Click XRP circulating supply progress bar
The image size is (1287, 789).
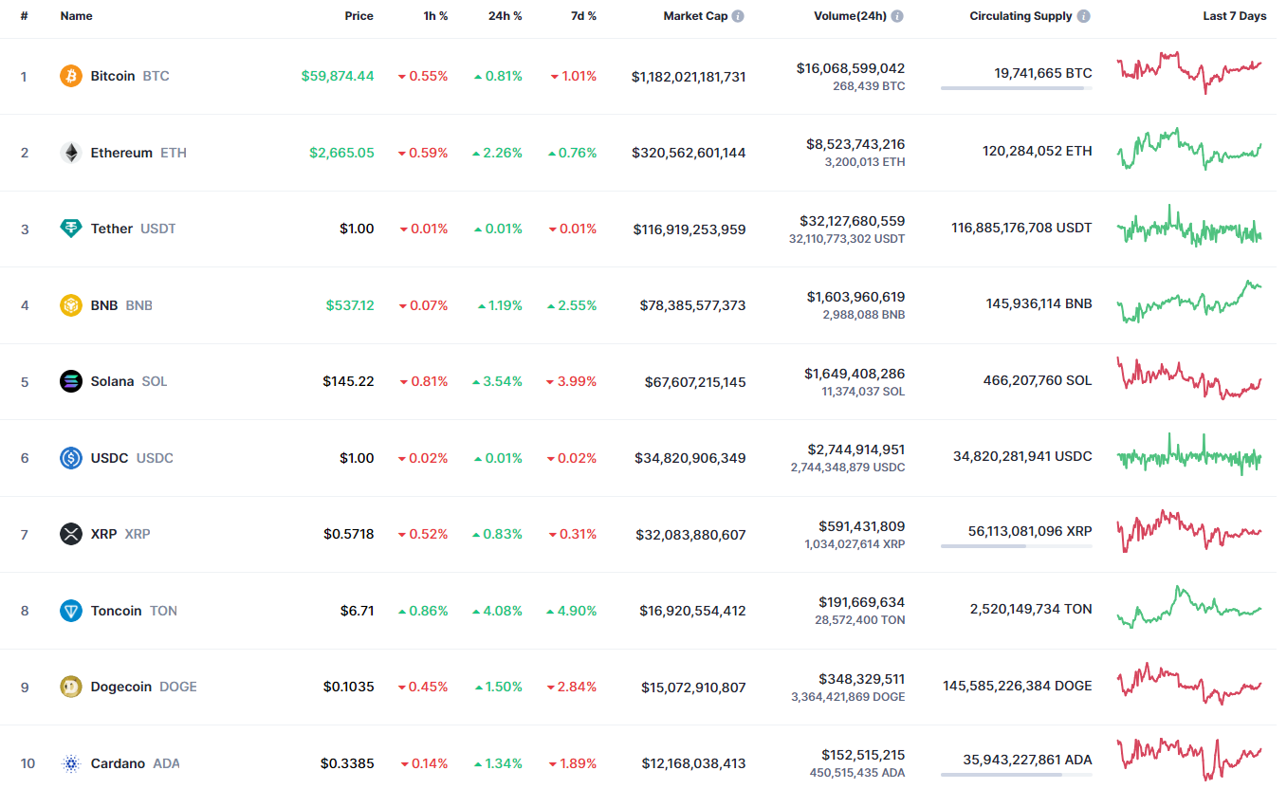[1017, 546]
